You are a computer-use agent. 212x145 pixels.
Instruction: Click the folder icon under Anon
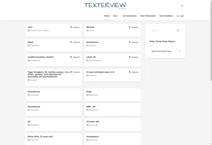(x=29, y=46)
